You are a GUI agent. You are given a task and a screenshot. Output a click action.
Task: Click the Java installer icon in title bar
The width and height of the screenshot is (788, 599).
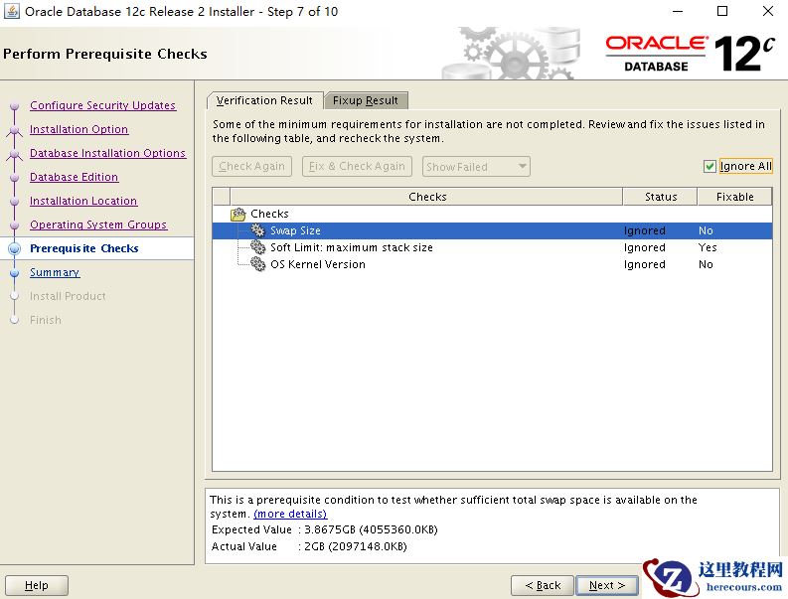(12, 11)
